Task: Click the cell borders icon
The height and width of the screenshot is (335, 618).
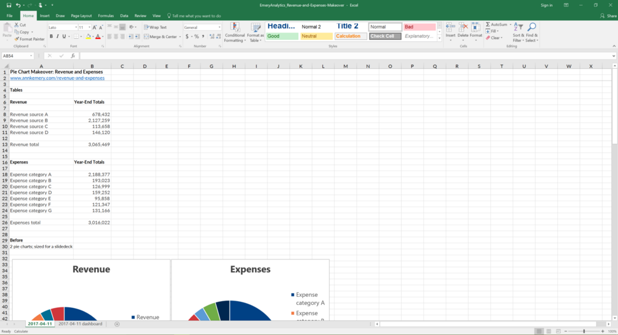Action: click(76, 37)
